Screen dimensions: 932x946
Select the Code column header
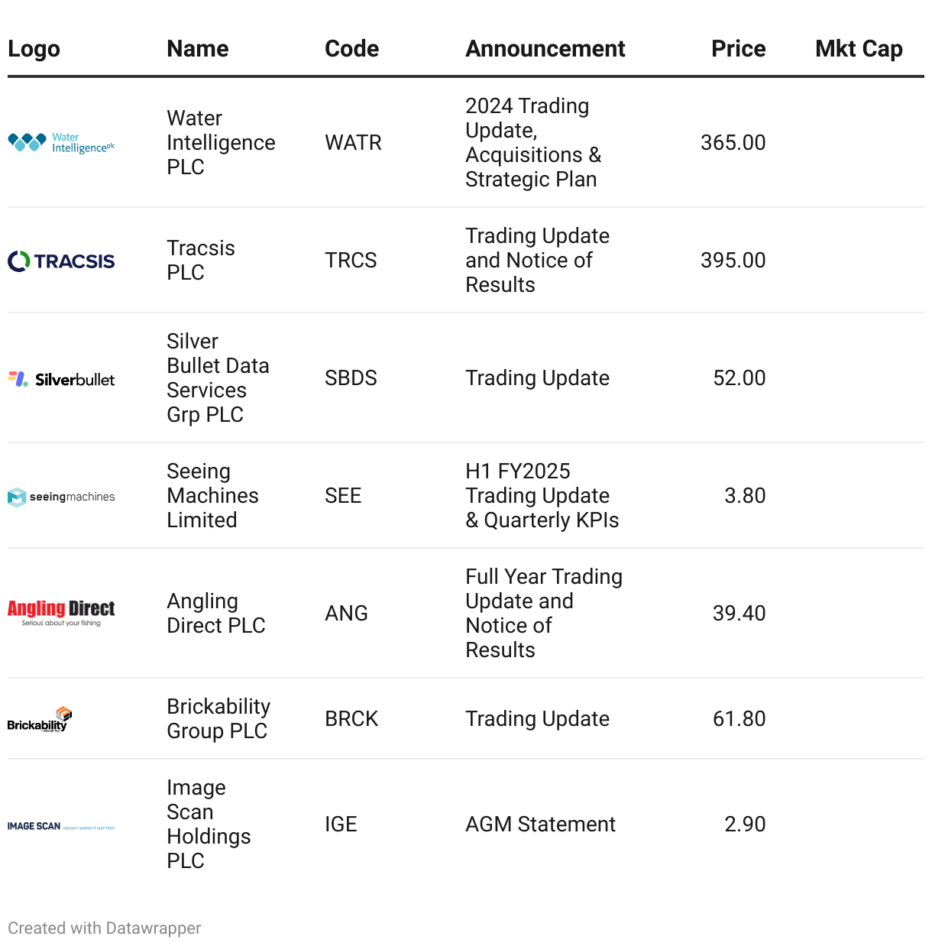351,49
